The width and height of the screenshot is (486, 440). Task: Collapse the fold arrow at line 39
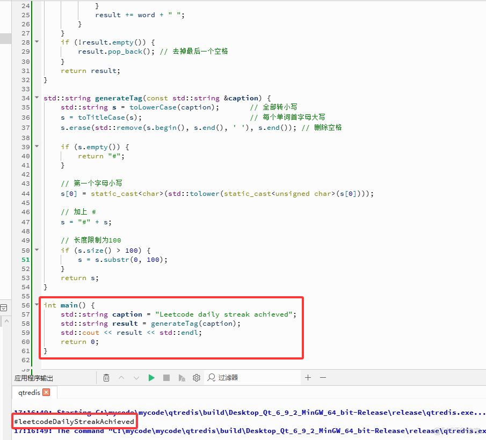(37, 146)
